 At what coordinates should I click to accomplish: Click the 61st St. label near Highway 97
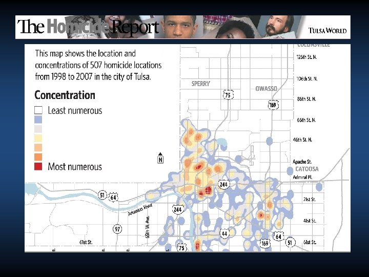[86, 242]
